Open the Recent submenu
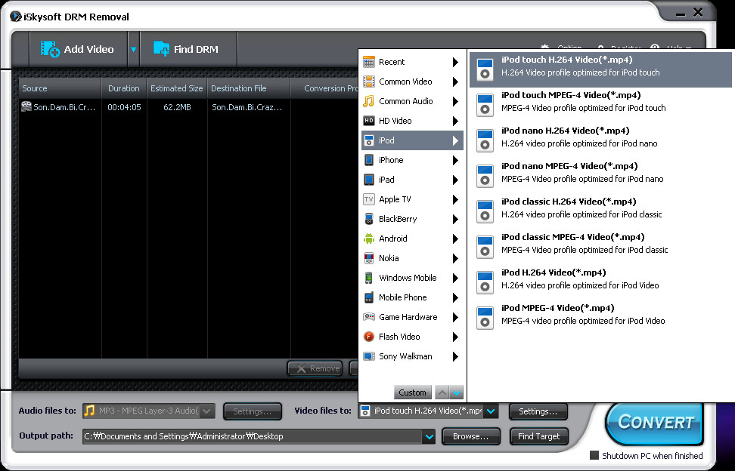 pos(413,62)
